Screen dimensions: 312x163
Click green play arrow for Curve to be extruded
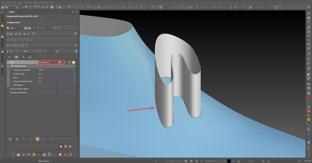pos(74,70)
